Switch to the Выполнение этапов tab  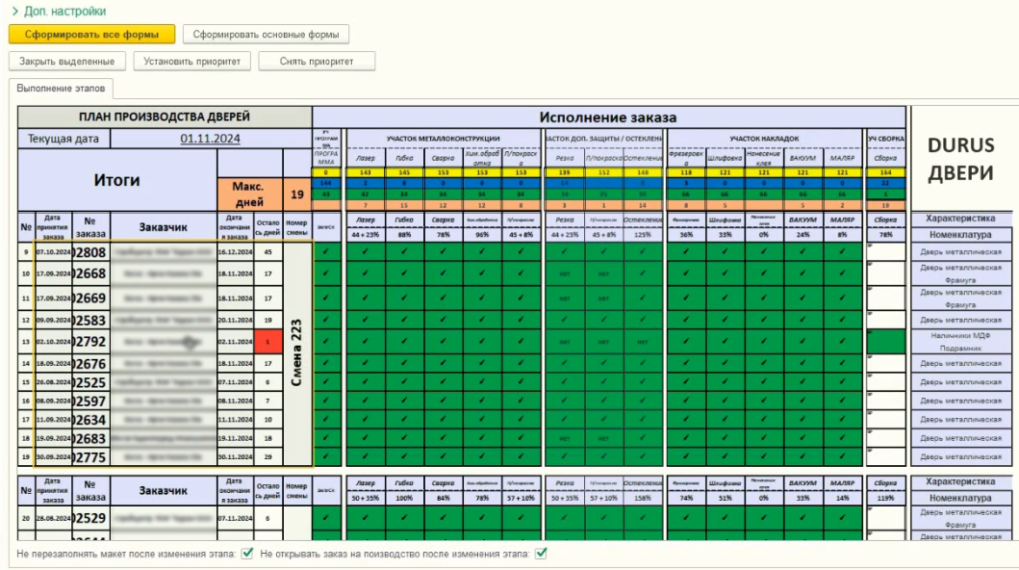click(x=61, y=89)
